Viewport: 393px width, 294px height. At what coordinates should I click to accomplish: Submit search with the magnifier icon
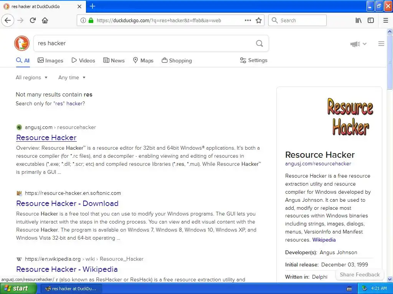coord(259,43)
